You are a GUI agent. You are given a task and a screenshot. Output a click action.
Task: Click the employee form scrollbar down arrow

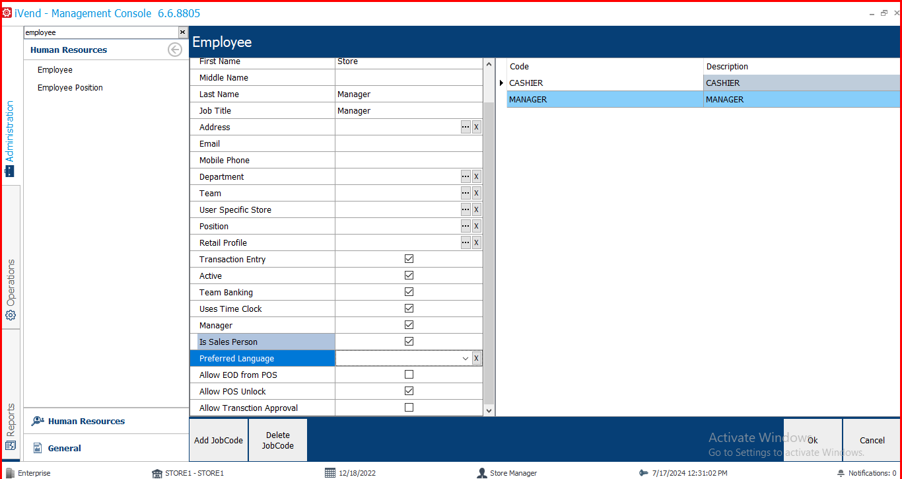(489, 410)
